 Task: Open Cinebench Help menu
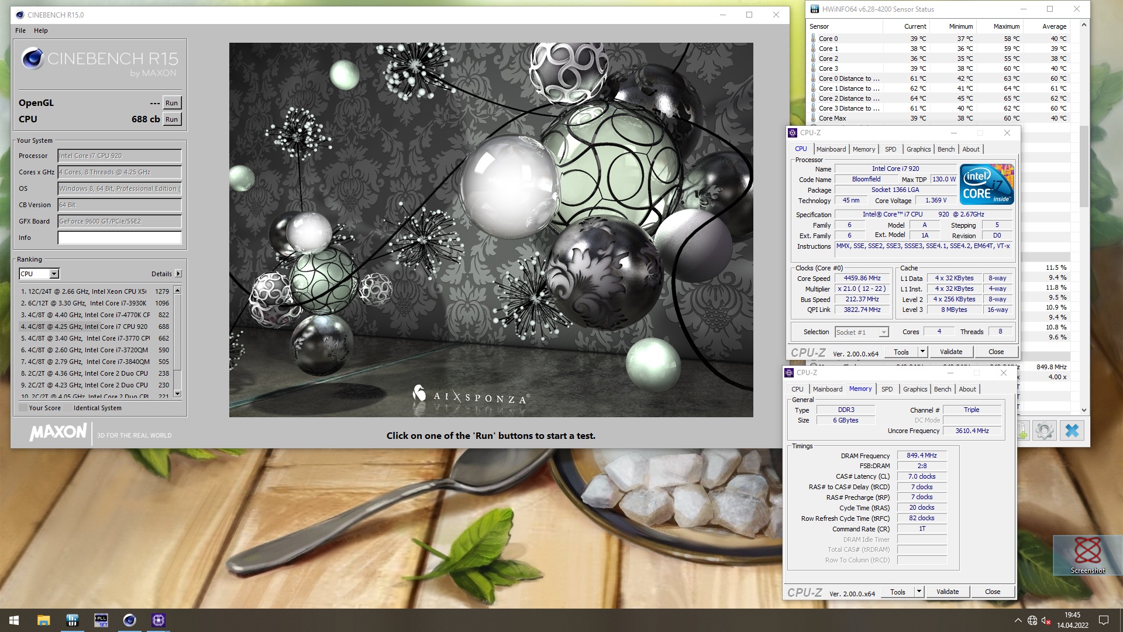click(41, 30)
